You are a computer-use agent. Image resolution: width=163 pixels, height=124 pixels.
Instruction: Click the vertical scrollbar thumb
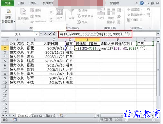(x=158, y=70)
